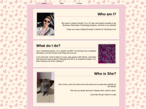Click the 'I'm a student at RRC' paragraph
Viewport: 146px width, 109px height.
click(66, 52)
